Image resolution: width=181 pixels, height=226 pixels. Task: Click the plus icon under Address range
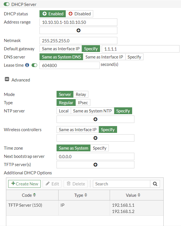(x=78, y=30)
